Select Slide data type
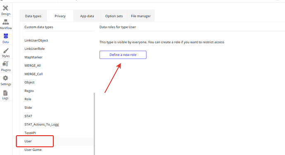Image resolution: width=285 pixels, height=155 pixels. coord(28,108)
